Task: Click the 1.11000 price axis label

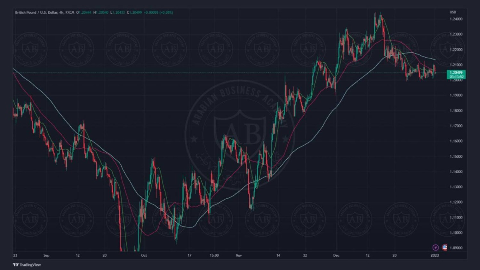Action: pyautogui.click(x=456, y=218)
